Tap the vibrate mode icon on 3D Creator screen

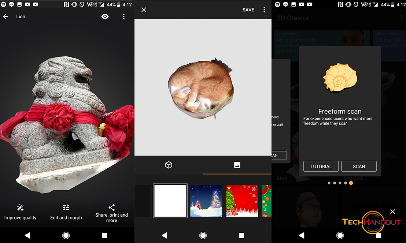(x=348, y=4)
